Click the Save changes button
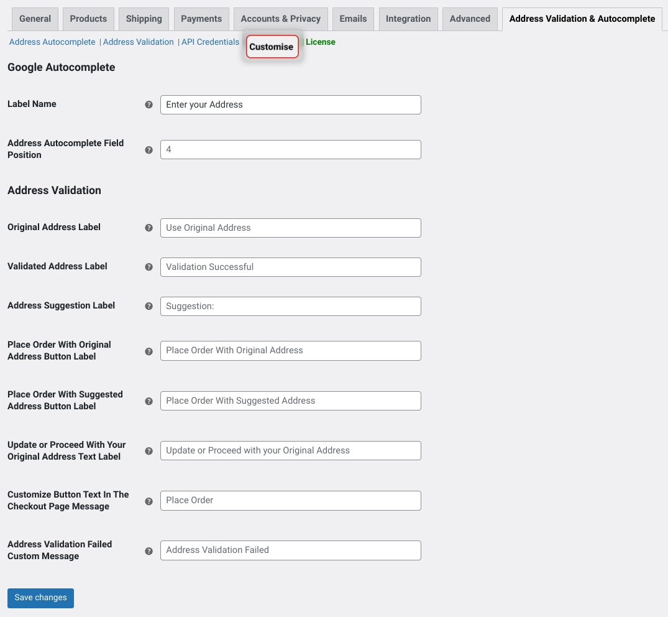This screenshot has height=617, width=668. [40, 598]
